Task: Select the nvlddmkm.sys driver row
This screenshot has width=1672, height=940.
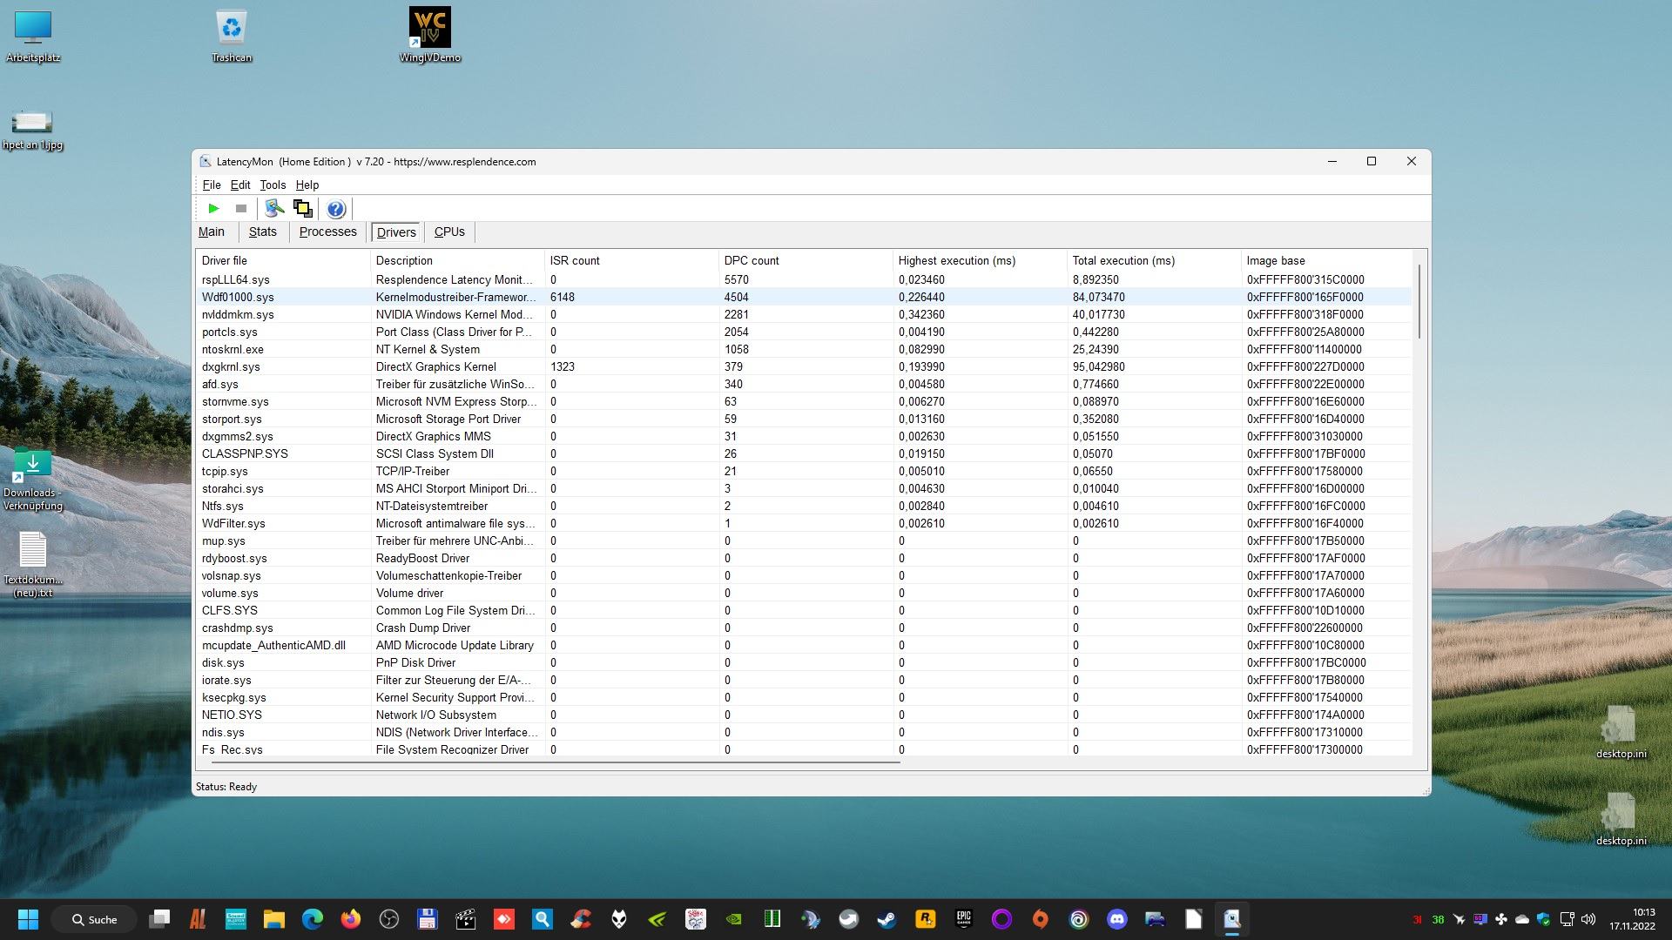Action: click(x=805, y=314)
